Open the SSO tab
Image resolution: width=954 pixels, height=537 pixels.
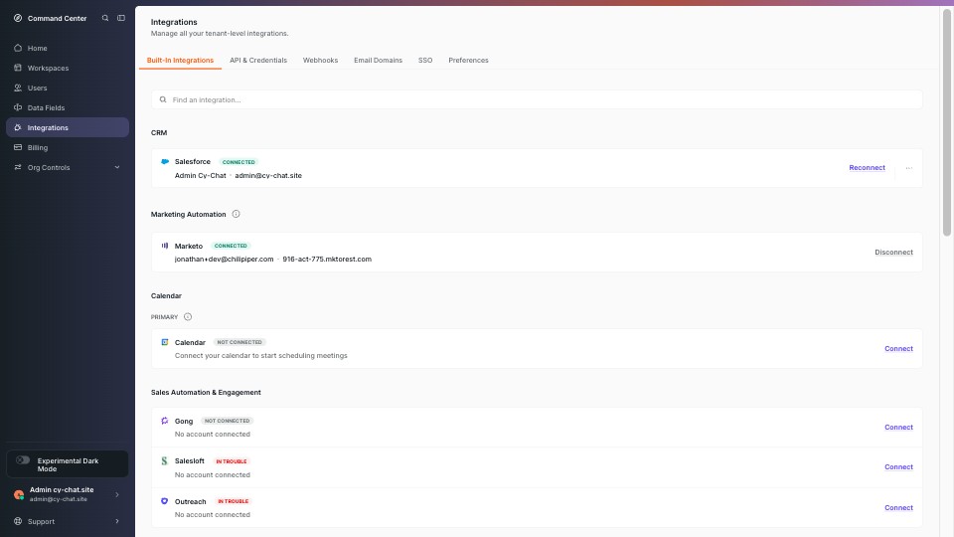(x=425, y=61)
